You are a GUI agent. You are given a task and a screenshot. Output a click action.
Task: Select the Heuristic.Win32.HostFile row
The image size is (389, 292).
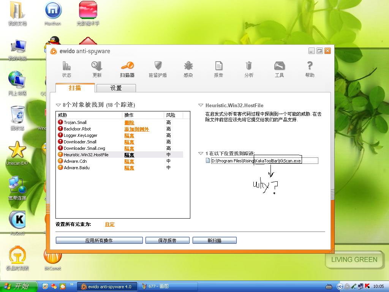point(120,155)
